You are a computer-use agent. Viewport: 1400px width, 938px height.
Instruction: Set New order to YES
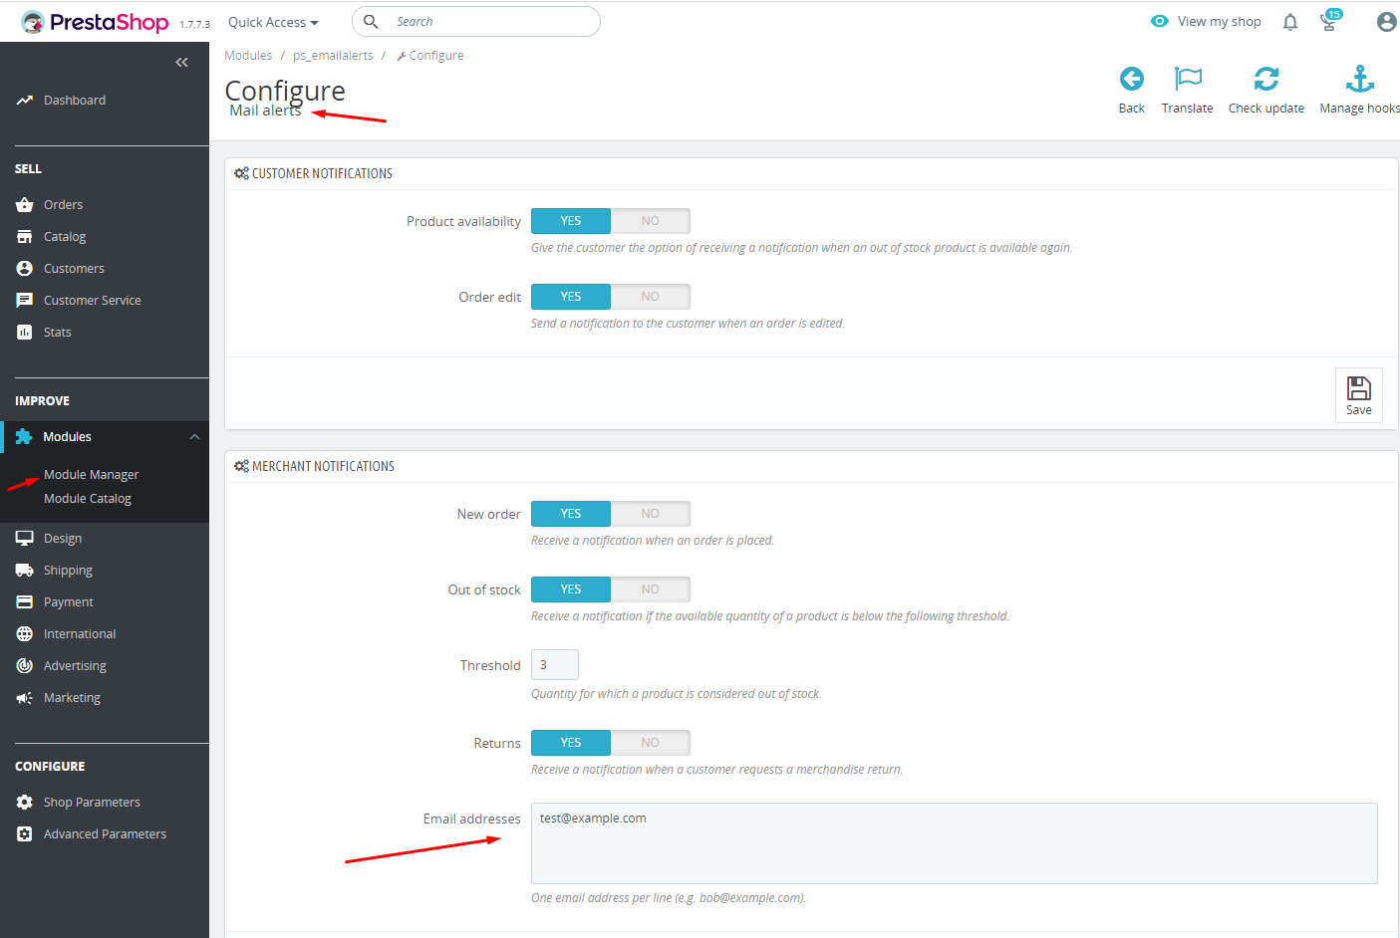click(571, 514)
